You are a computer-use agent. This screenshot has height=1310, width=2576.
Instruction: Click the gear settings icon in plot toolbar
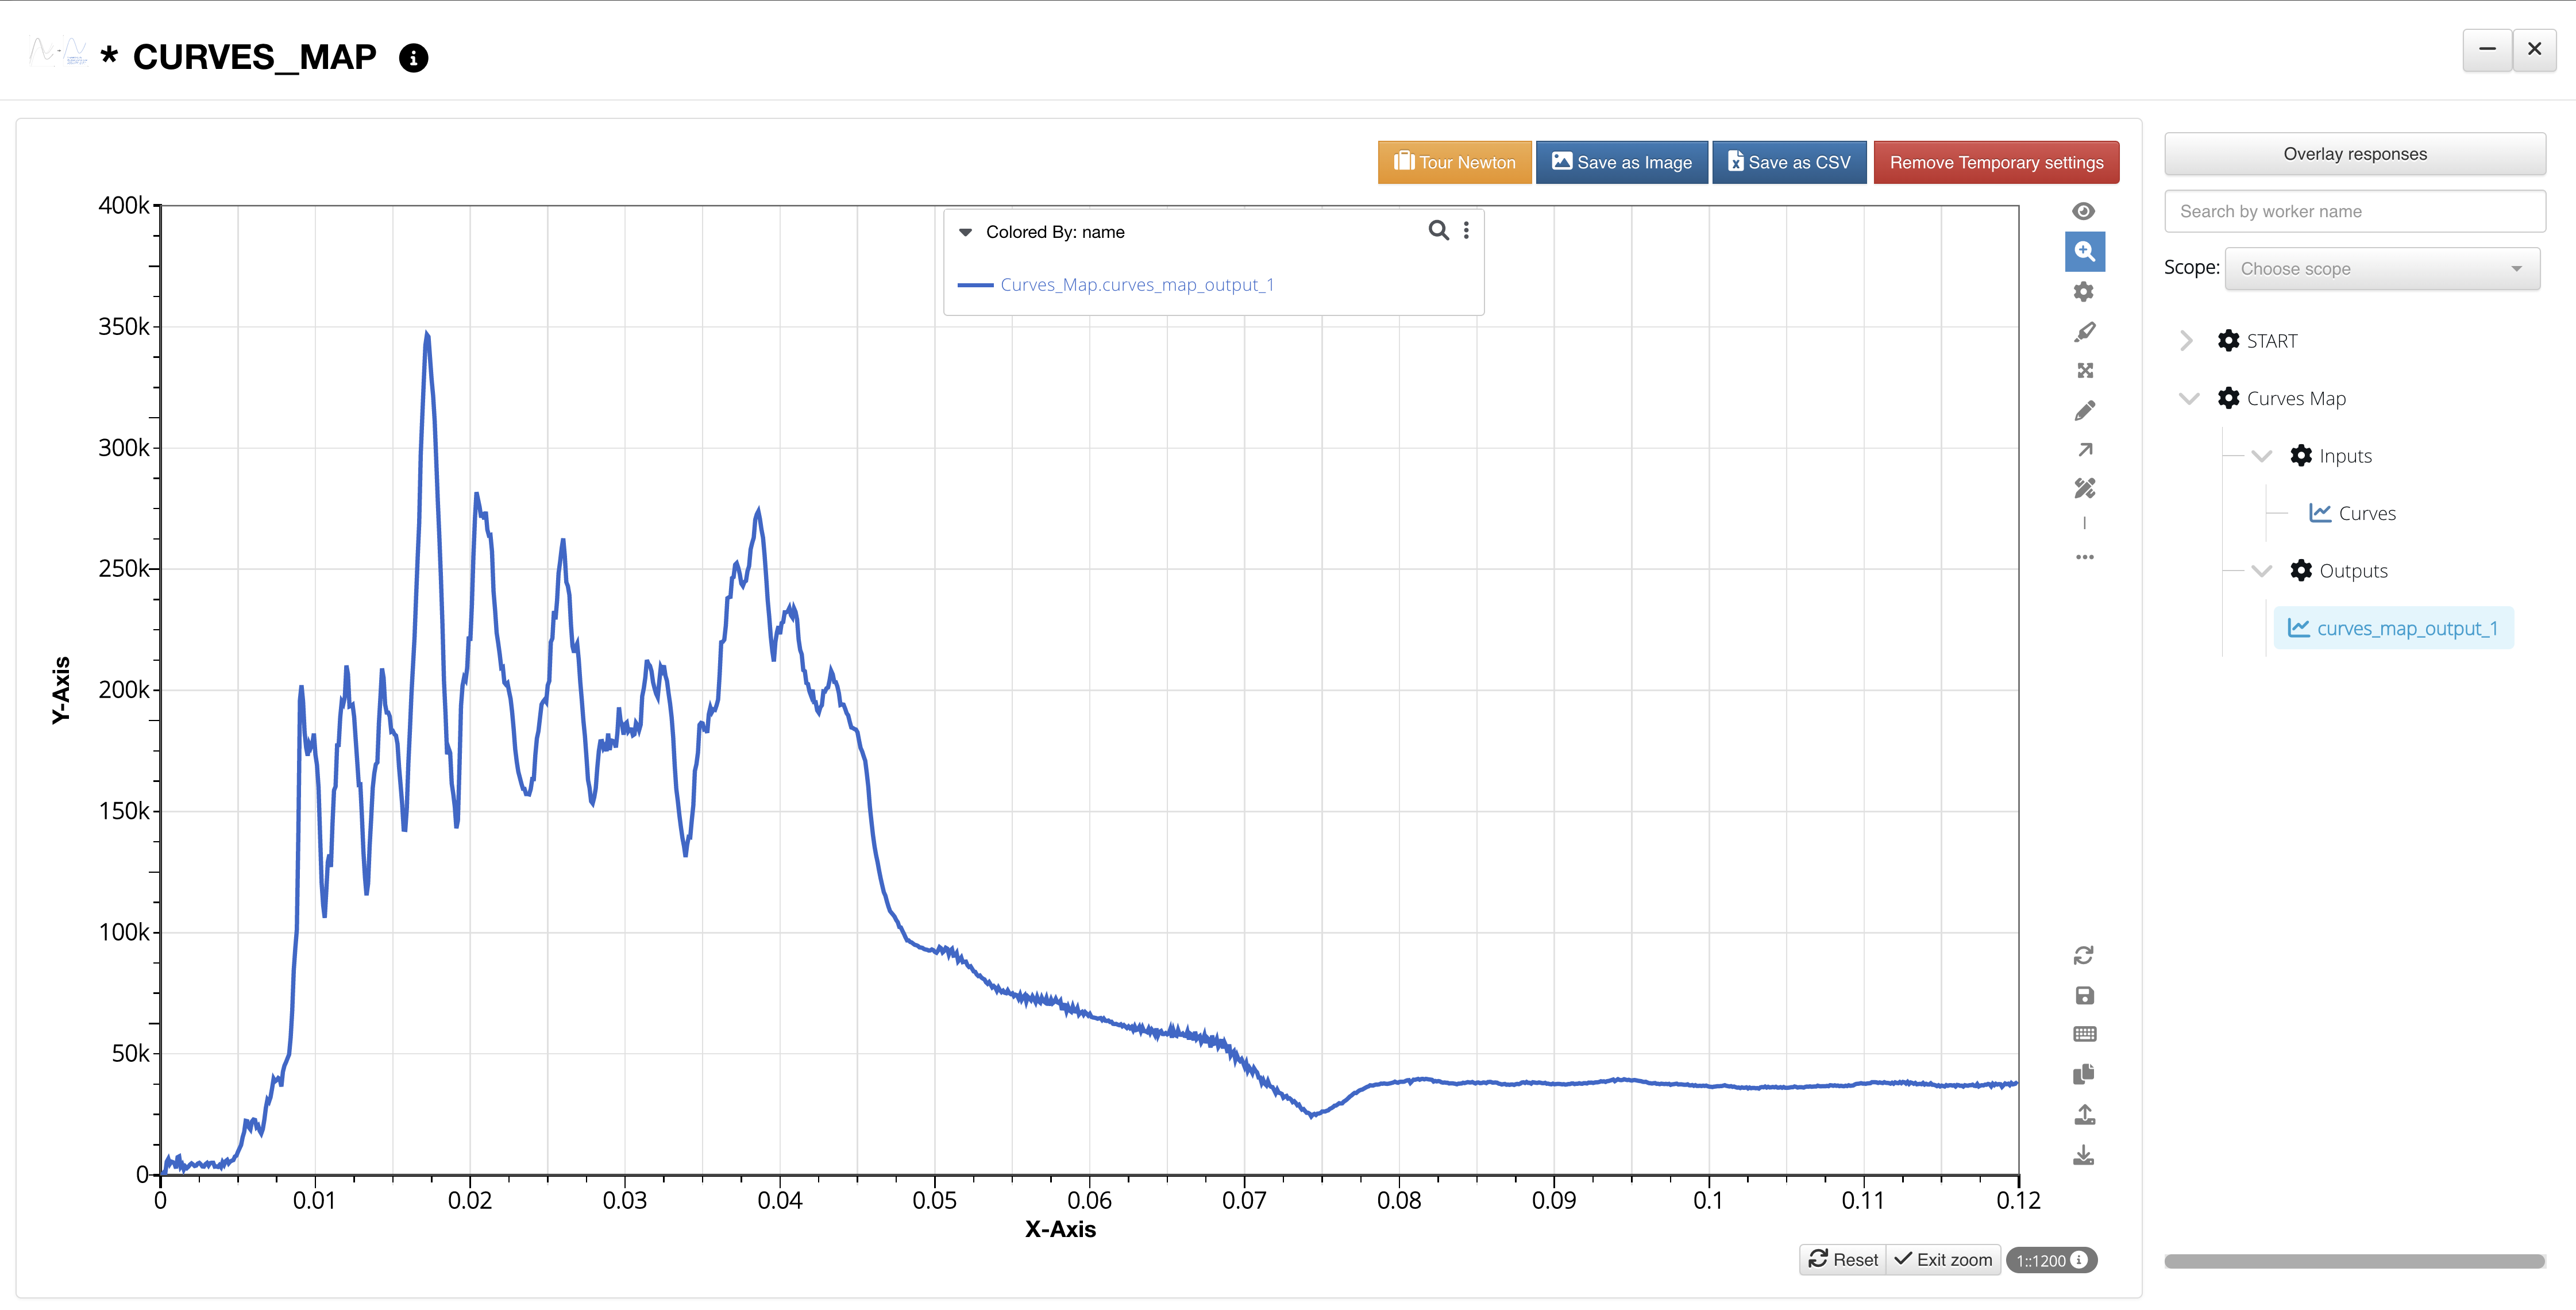coord(2084,291)
